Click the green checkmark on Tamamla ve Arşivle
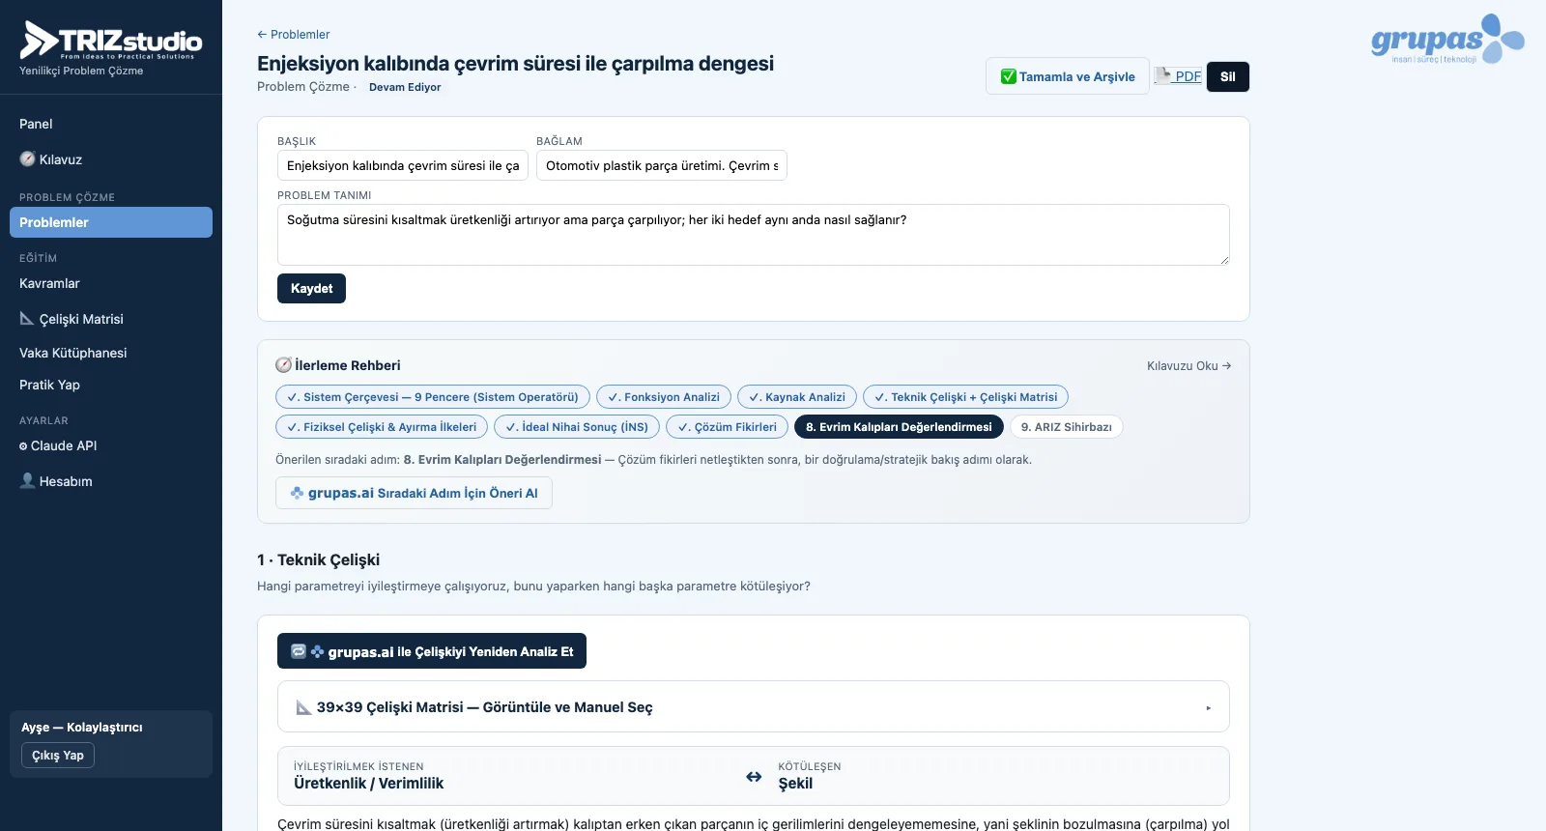The width and height of the screenshot is (1546, 831). [1008, 76]
